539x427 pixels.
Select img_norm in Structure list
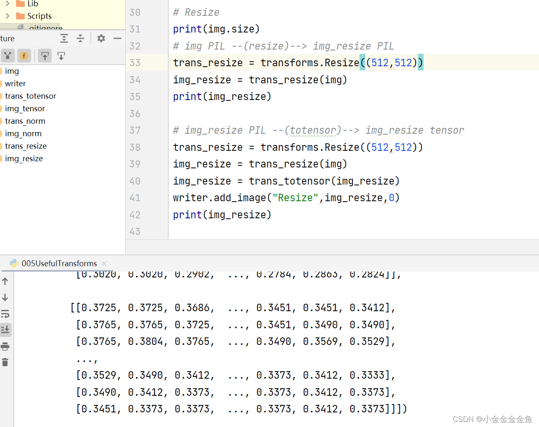(x=23, y=134)
